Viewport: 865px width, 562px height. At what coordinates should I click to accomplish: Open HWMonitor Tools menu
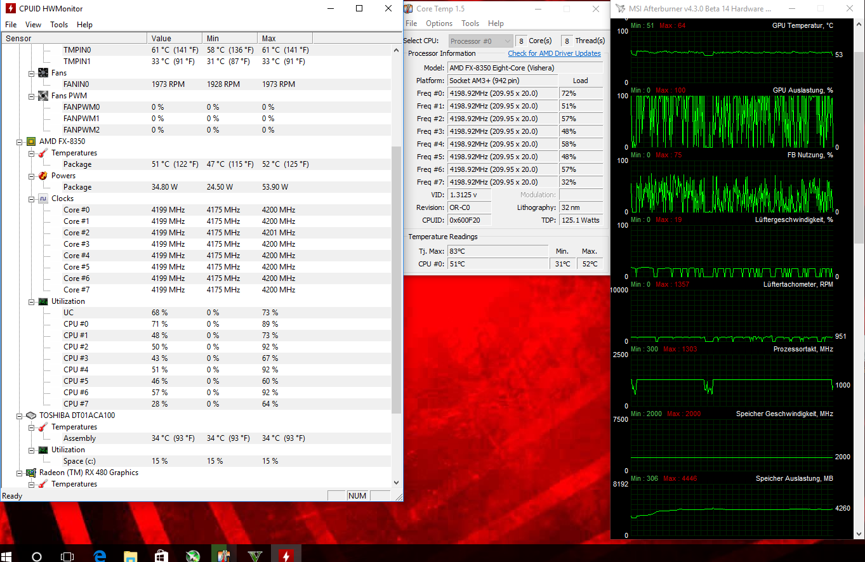coord(59,25)
